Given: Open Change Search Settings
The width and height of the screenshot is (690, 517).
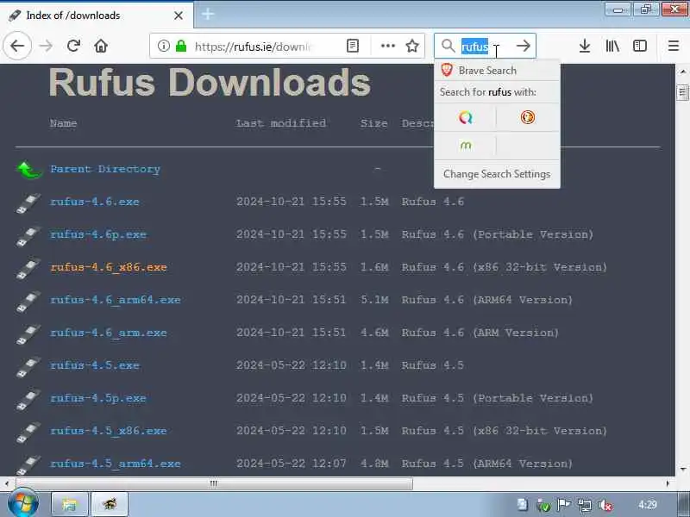Looking at the screenshot, I should coord(497,174).
